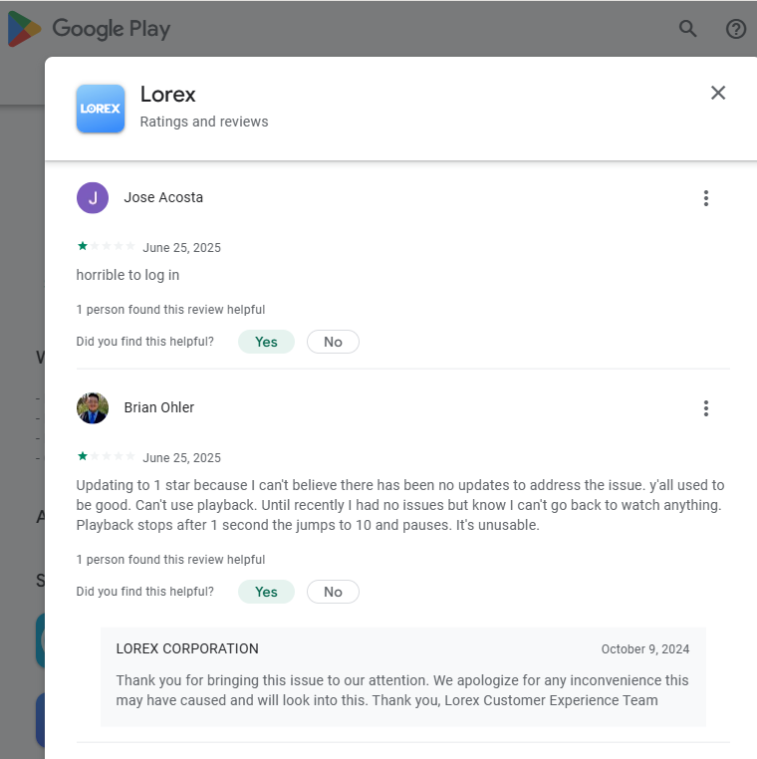Open the search magnifier icon
Viewport: 757px width, 759px height.
click(x=687, y=29)
